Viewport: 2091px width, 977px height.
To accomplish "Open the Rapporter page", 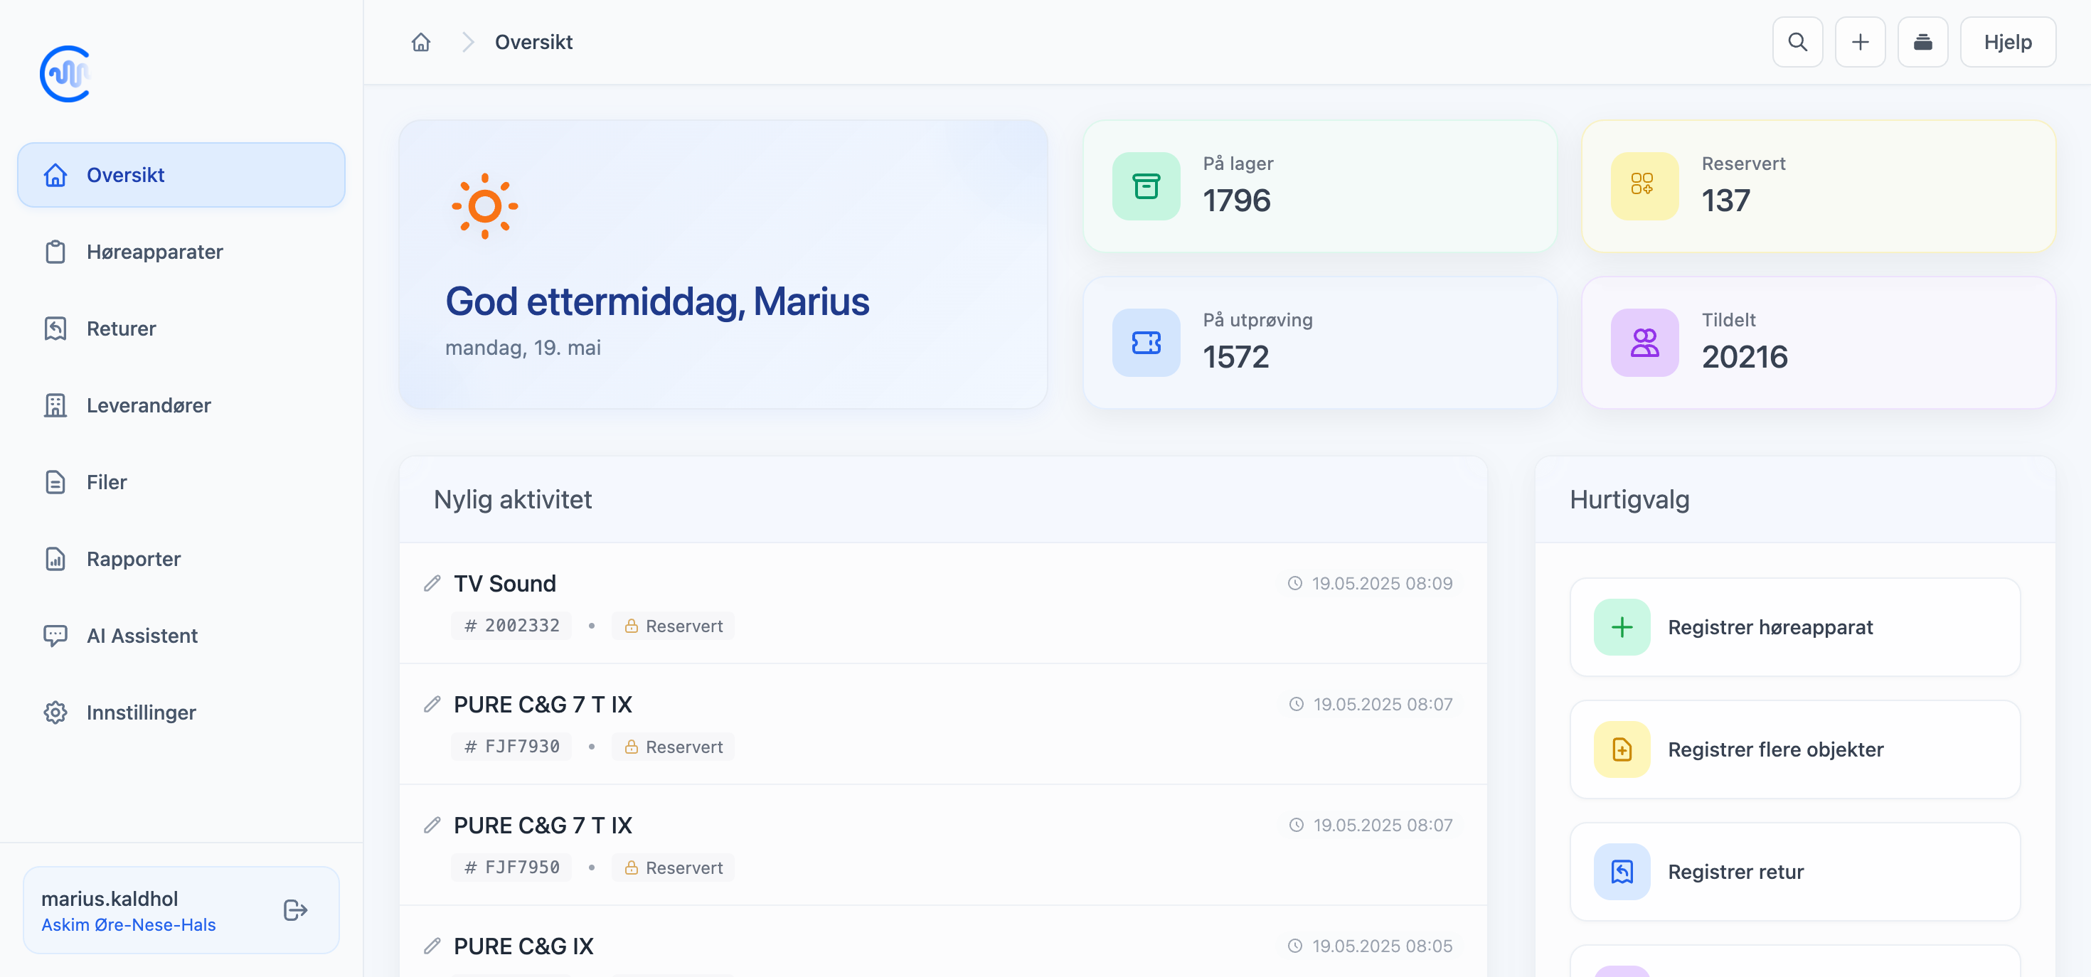I will [181, 559].
